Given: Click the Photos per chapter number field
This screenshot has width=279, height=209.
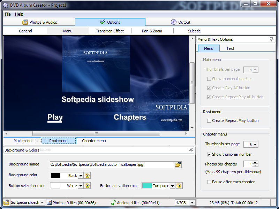Looking at the screenshot, I should coord(248,164).
